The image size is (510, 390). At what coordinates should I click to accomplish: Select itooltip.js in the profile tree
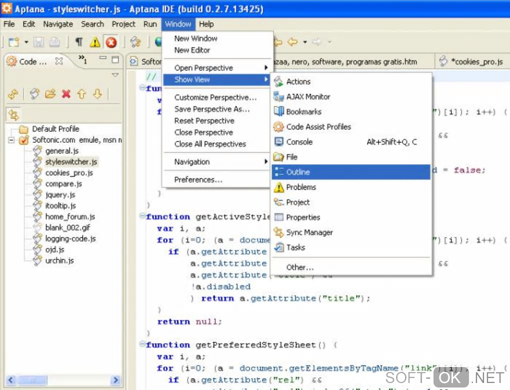click(x=60, y=206)
